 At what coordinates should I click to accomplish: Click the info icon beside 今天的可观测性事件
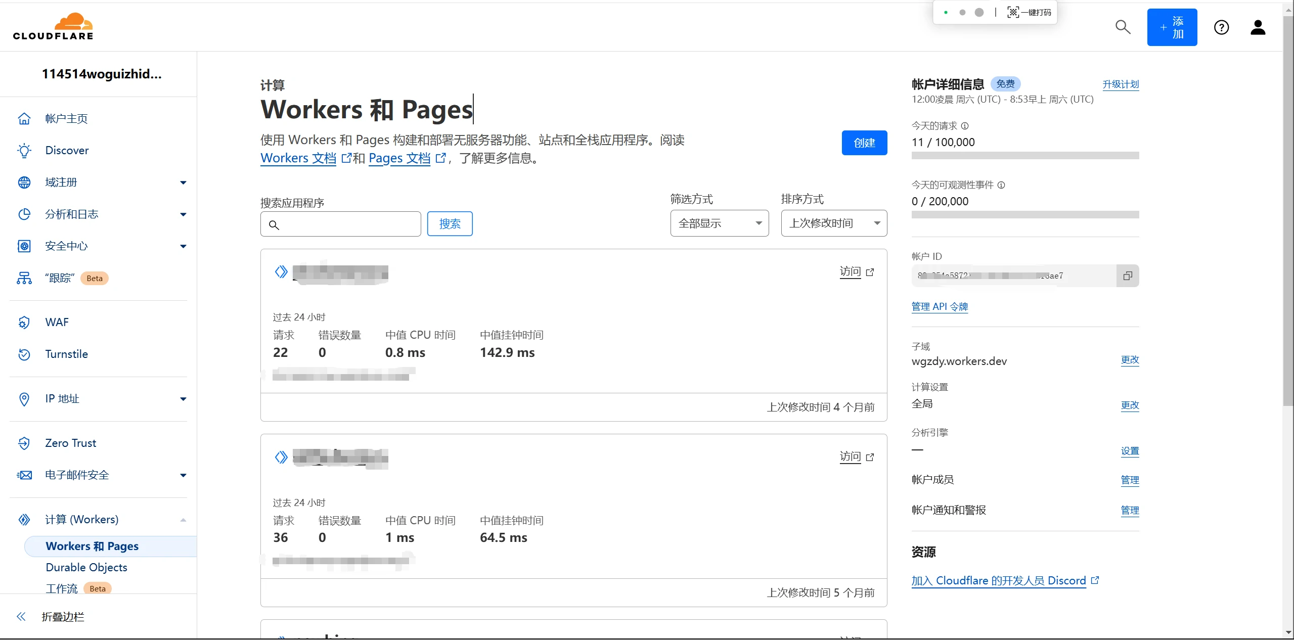[1001, 185]
